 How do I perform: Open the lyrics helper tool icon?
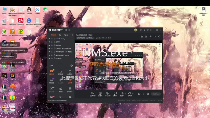click(x=70, y=90)
